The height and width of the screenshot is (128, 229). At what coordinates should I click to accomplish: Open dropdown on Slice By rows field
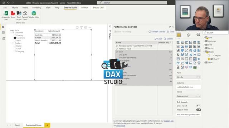(x=197, y=77)
